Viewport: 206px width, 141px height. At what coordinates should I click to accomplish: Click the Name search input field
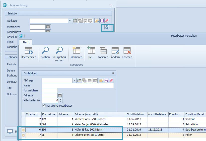coord(77,85)
